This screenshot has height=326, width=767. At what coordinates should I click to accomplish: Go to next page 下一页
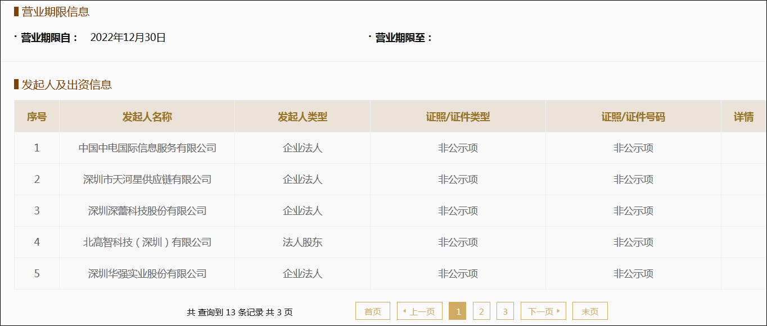tap(543, 311)
